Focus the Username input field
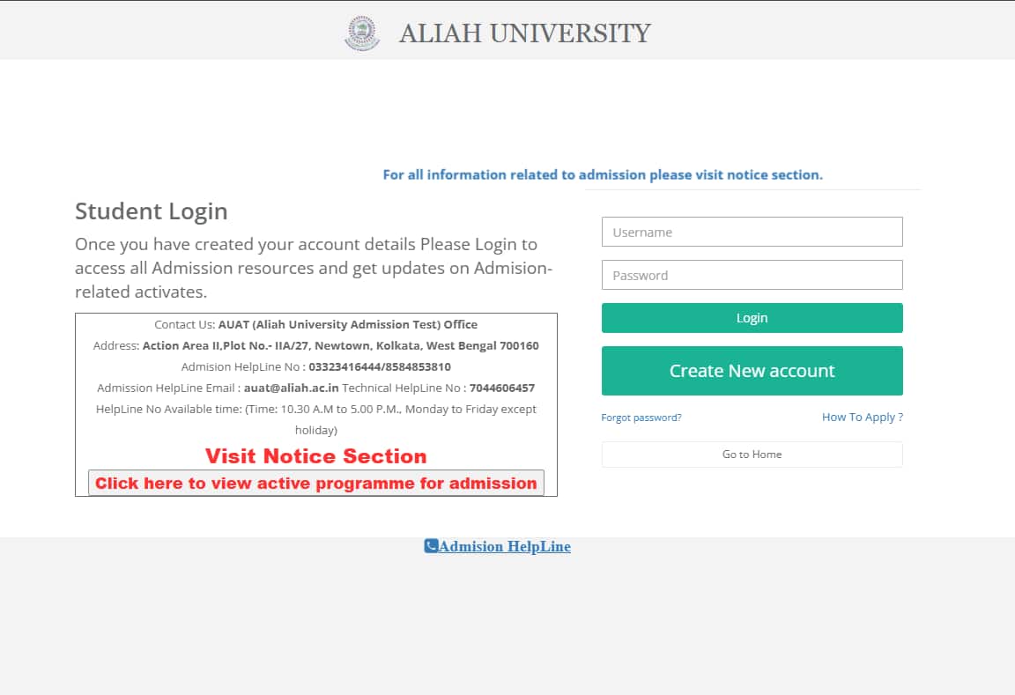 click(x=752, y=232)
